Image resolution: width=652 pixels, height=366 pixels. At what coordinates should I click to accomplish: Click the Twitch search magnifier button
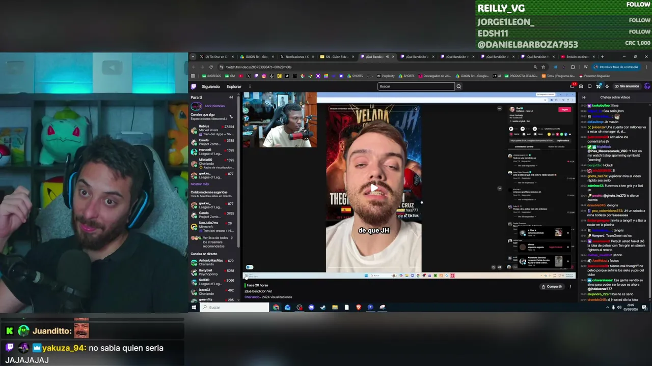[458, 86]
